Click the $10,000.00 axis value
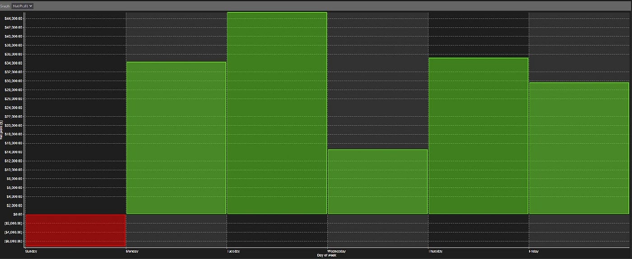Image resolution: width=632 pixels, height=259 pixels. tap(14, 170)
